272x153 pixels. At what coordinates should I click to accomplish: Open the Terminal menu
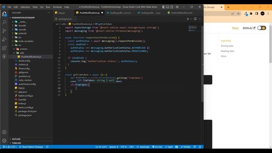click(57, 7)
